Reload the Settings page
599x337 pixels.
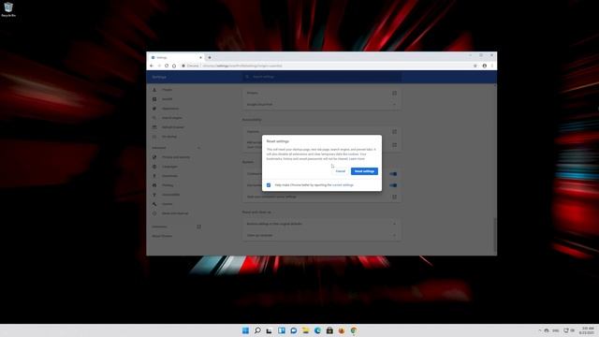click(167, 66)
